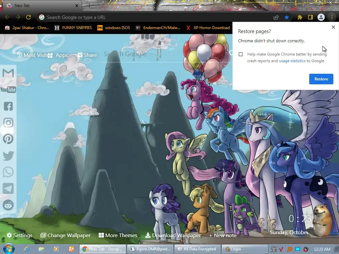Open Most Visited sites list
Image resolution: width=339 pixels, height=254 pixels.
(32, 55)
